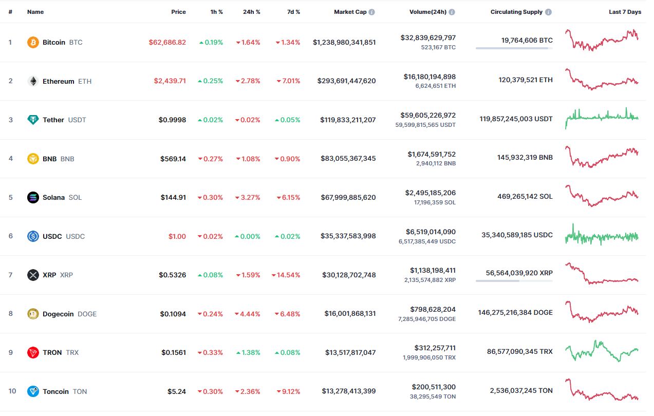The image size is (654, 416).
Task: Click the Ethereum diamond logo icon
Action: click(33, 81)
